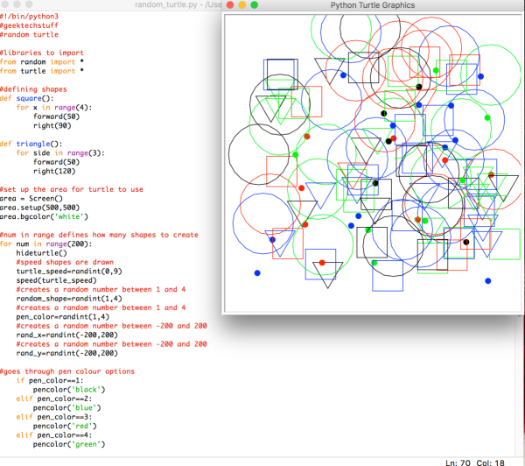Minimize the Python Turtle Graphics window
The height and width of the screenshot is (466, 525).
tap(242, 5)
